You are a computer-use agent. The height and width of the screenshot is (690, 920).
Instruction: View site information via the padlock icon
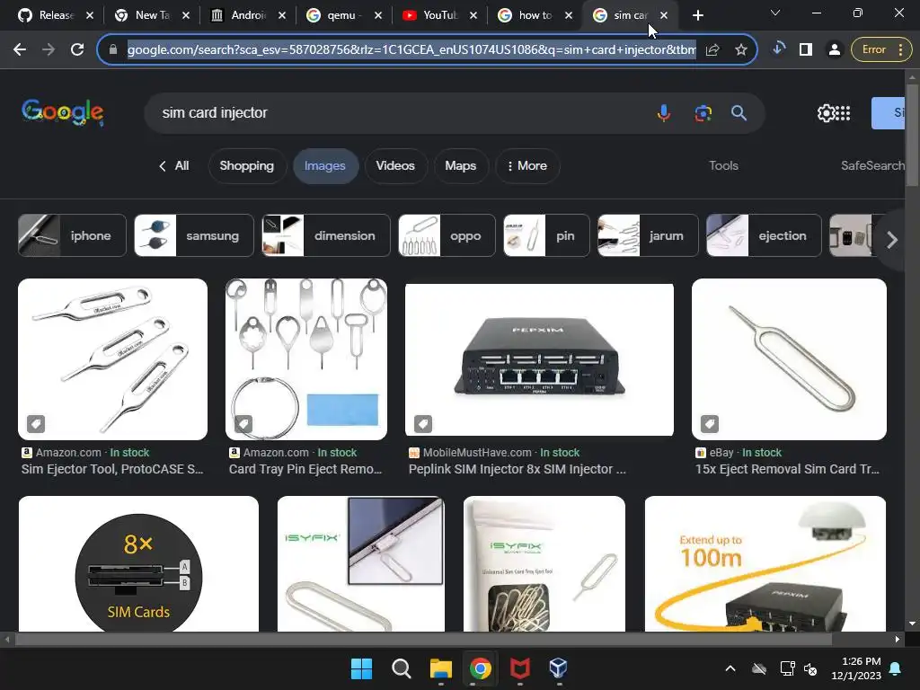click(x=113, y=50)
